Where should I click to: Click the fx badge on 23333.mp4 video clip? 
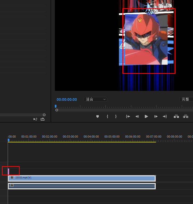coord(12,178)
